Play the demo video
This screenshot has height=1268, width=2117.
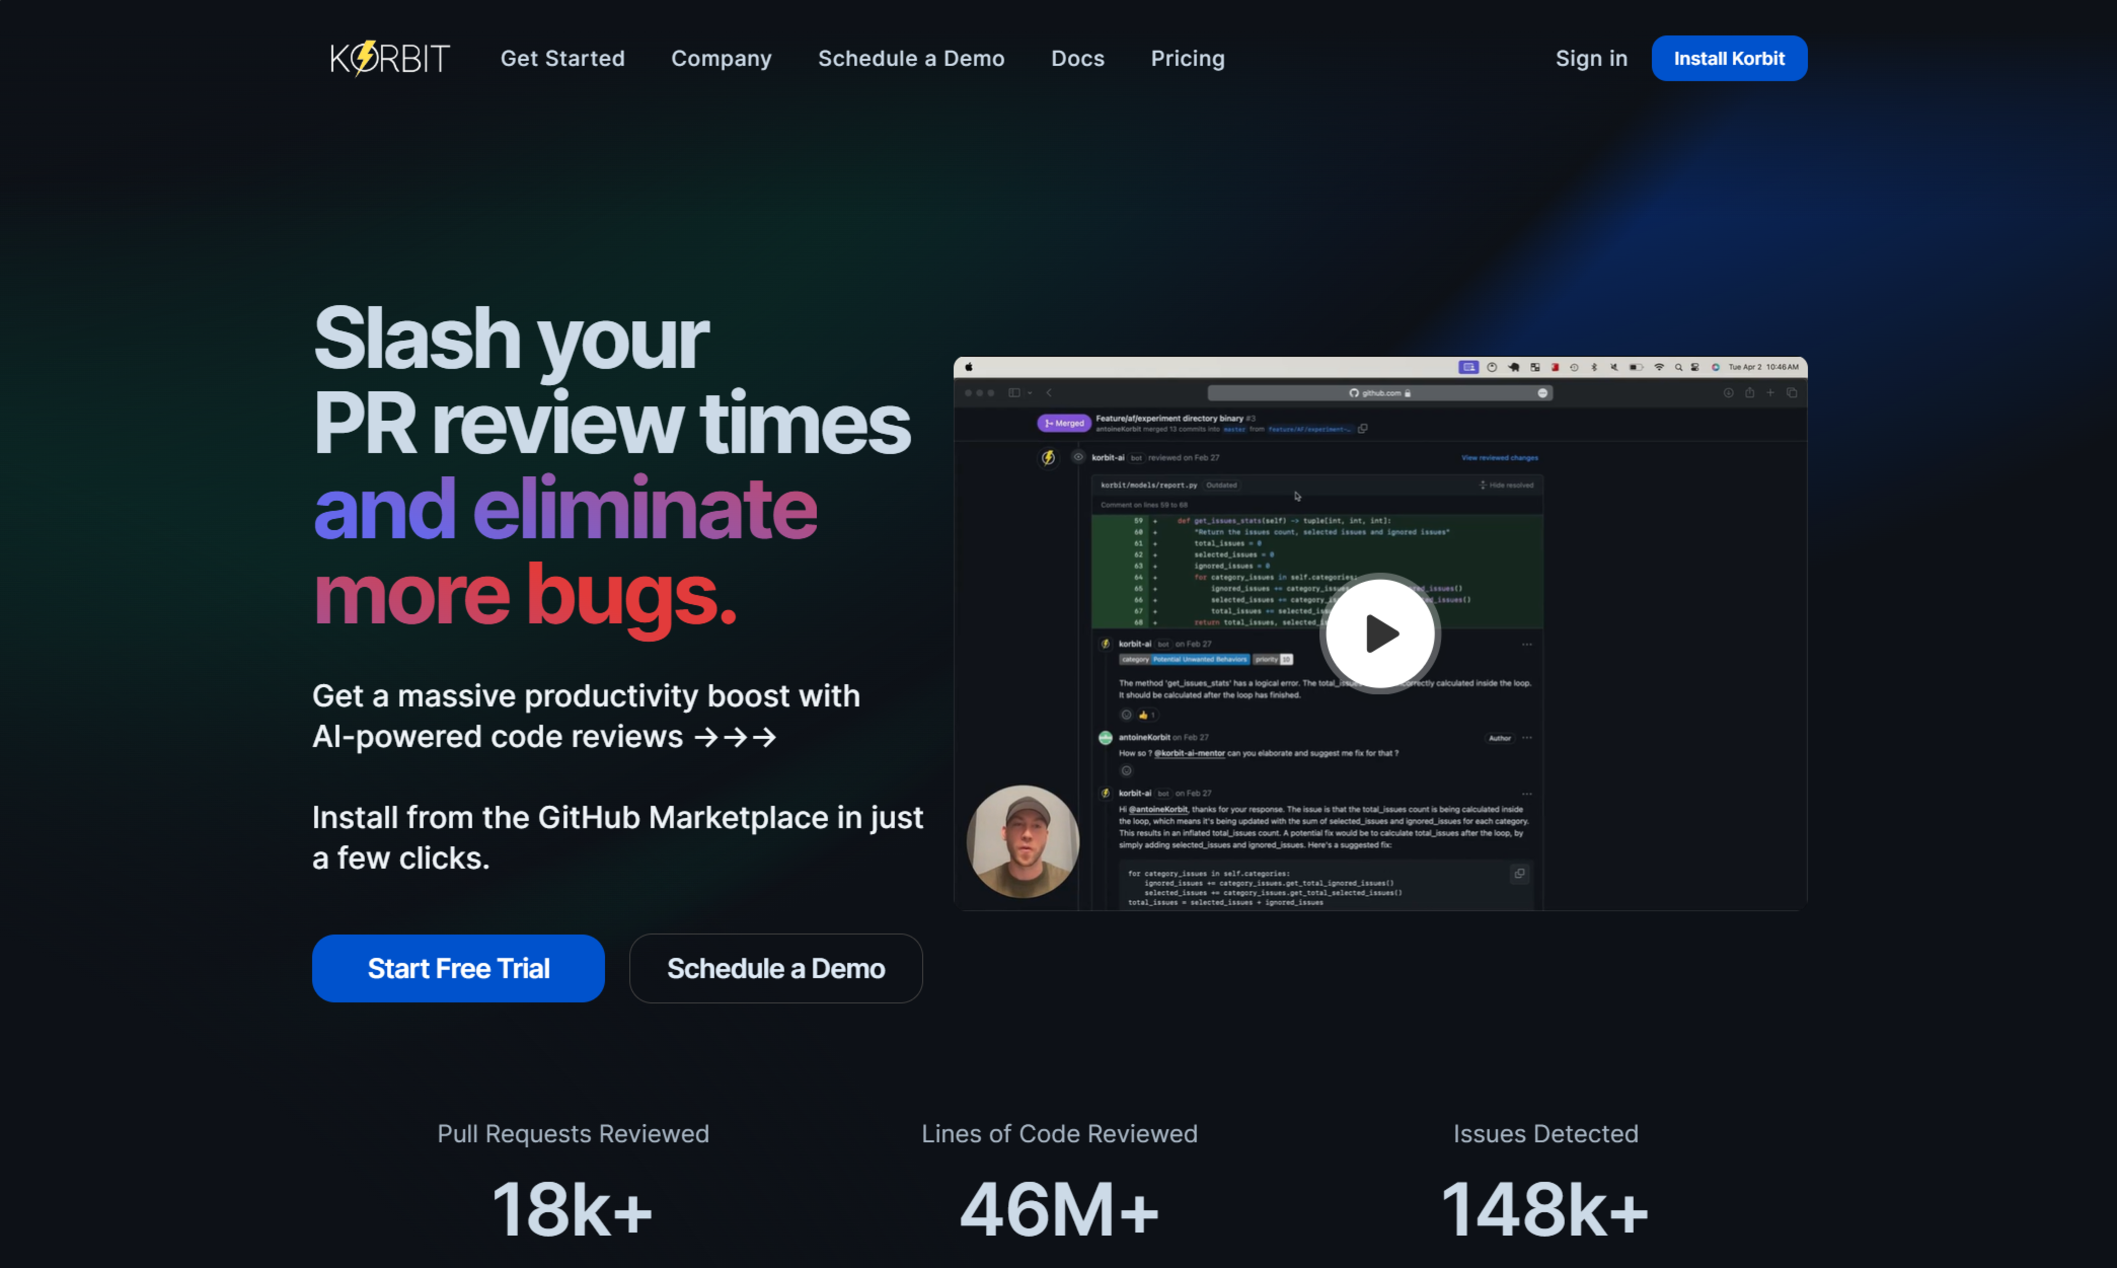pyautogui.click(x=1380, y=633)
